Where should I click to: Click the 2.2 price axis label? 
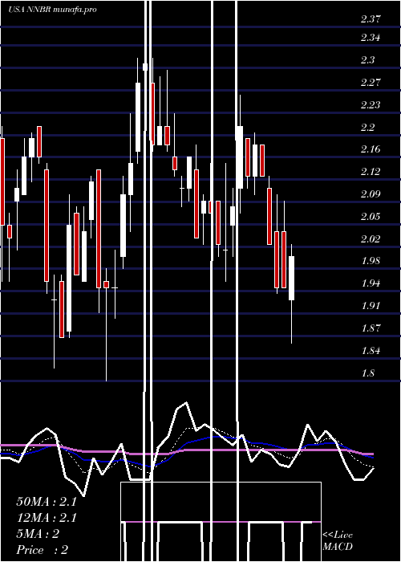367,127
